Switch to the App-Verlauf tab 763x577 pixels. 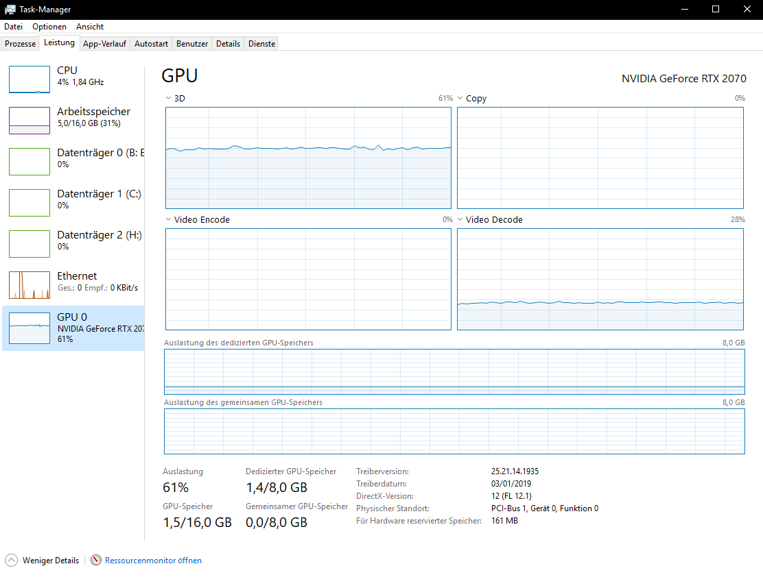click(104, 44)
